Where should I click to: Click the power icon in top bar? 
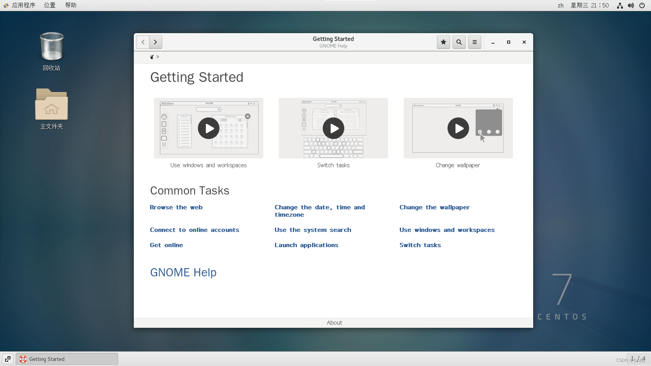click(642, 5)
